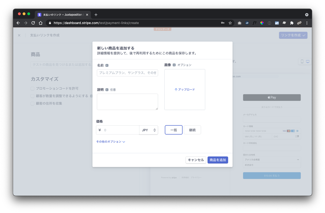Screen dimensions: 325x213
Task: Go to browser home page icon
Action: point(41,23)
